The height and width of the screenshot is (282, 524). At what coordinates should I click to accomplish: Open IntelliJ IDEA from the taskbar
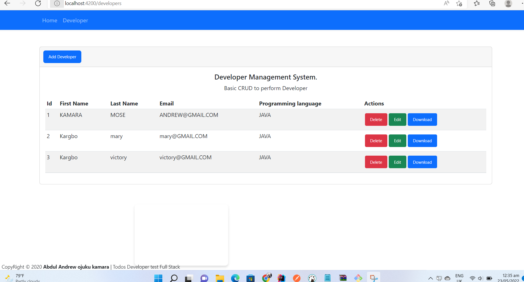click(281, 278)
